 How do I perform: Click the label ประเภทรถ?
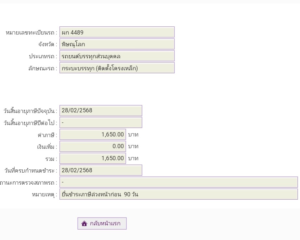43,56
